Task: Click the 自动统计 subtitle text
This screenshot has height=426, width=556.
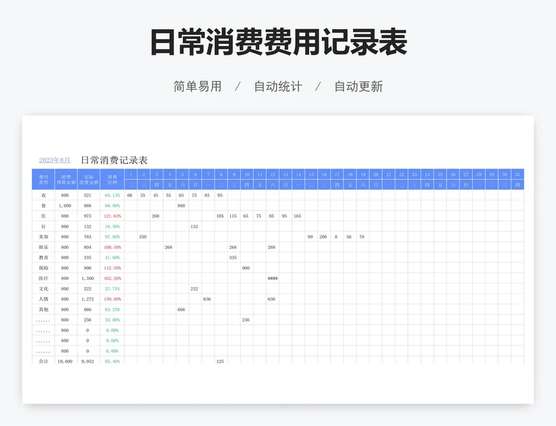Action: (x=278, y=87)
